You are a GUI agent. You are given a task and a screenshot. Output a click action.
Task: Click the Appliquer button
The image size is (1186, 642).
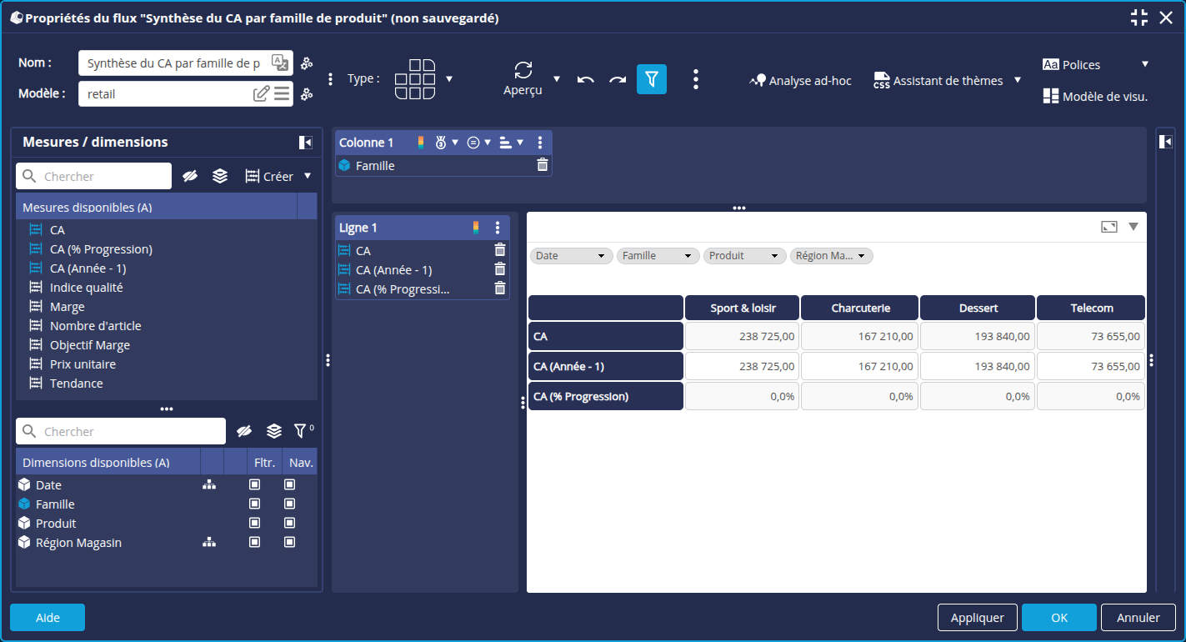977,618
